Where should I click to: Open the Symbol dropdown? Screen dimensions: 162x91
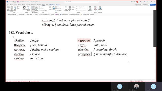click(36, 14)
